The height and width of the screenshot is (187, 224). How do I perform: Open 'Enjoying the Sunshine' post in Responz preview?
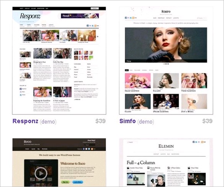42,100
